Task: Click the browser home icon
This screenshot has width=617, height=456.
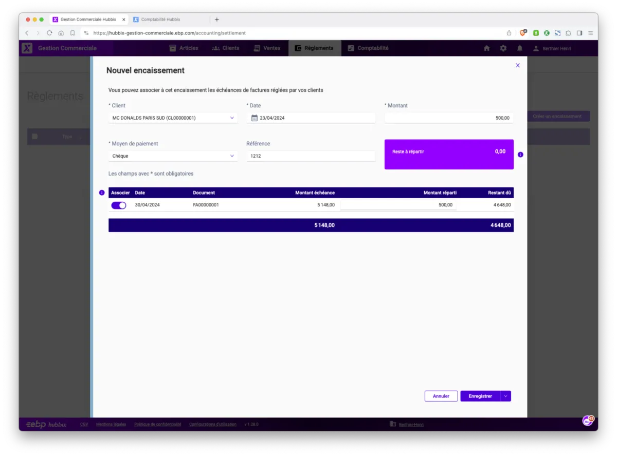Action: (61, 33)
